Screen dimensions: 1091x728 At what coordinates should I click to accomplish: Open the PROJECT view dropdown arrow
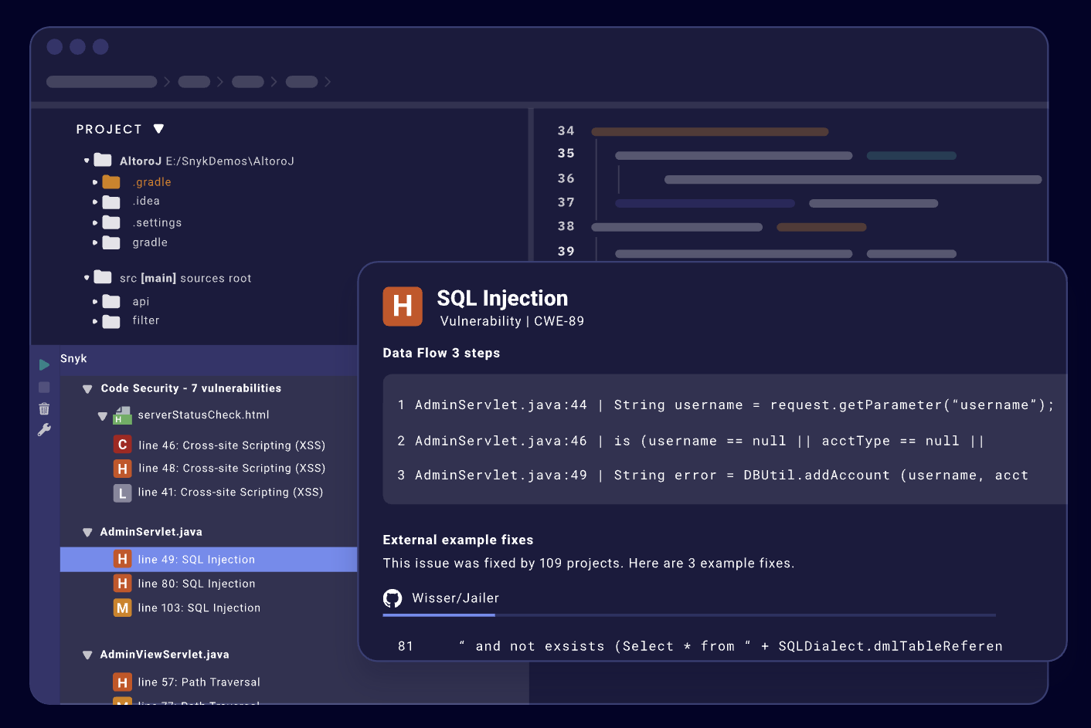(x=158, y=129)
